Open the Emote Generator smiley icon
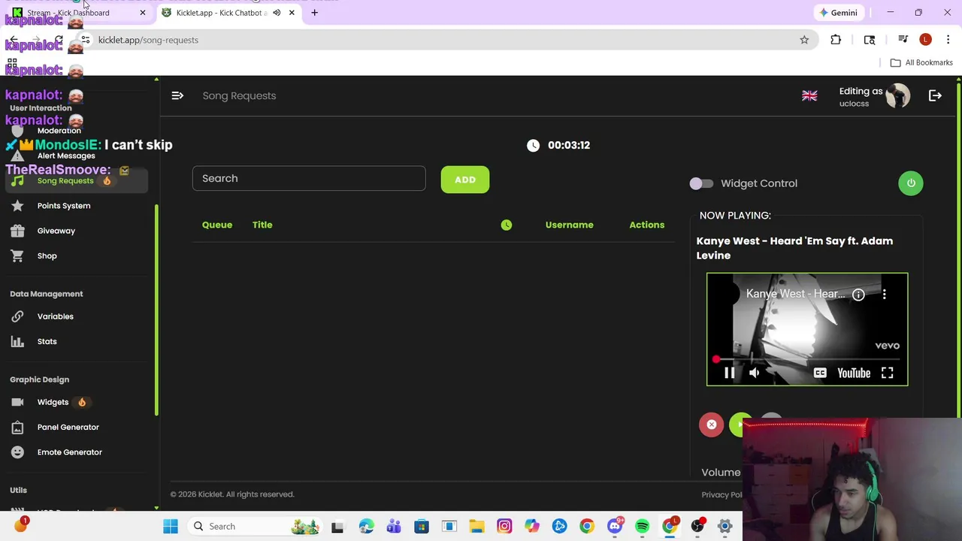 point(17,452)
